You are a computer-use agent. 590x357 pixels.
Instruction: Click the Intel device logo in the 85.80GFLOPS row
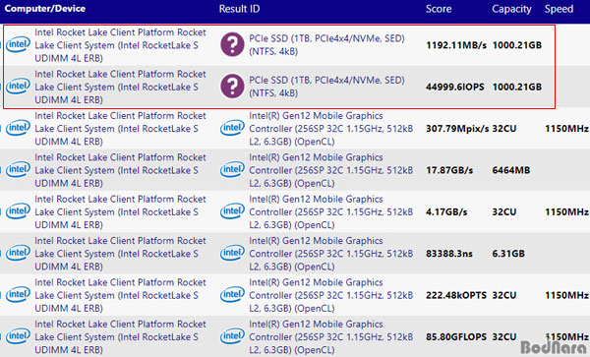tap(18, 336)
